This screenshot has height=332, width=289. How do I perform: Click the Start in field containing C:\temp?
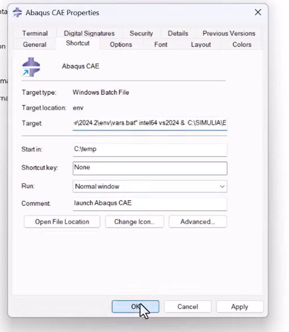(150, 149)
